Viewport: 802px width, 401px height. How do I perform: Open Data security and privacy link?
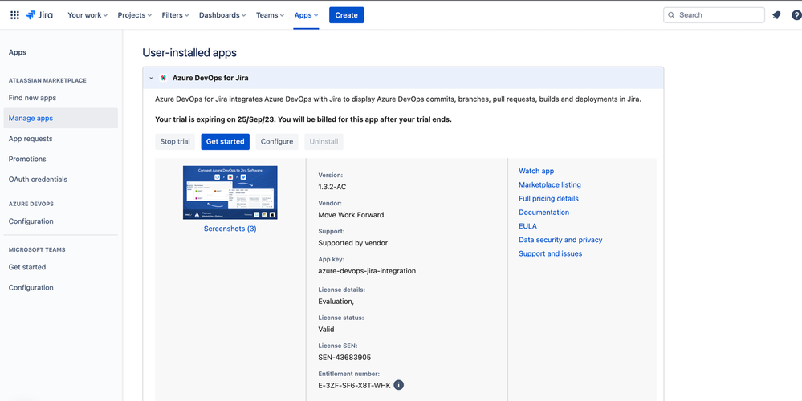(x=560, y=240)
